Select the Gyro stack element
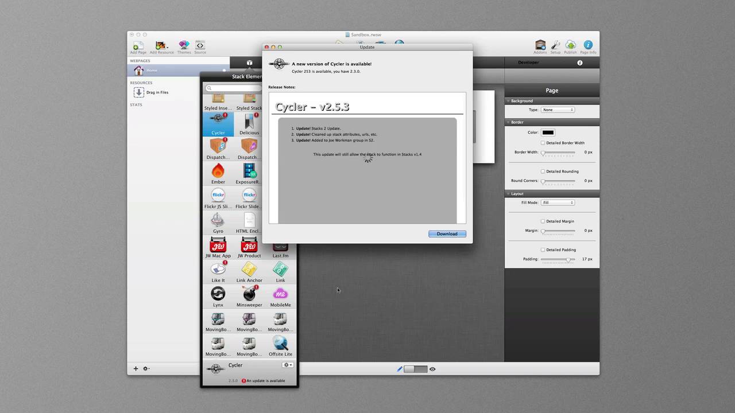 point(218,223)
